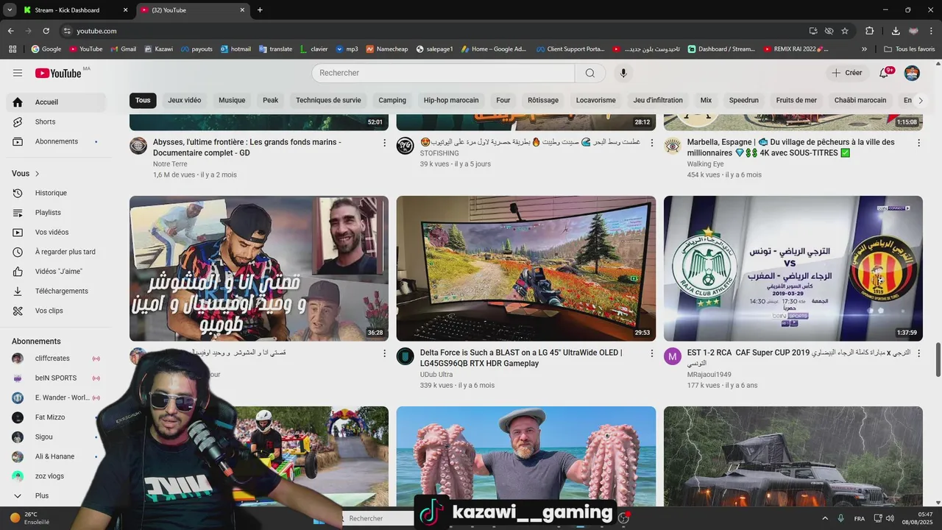Open the Walking Eye channel avatar
This screenshot has height=530, width=942.
(x=673, y=146)
